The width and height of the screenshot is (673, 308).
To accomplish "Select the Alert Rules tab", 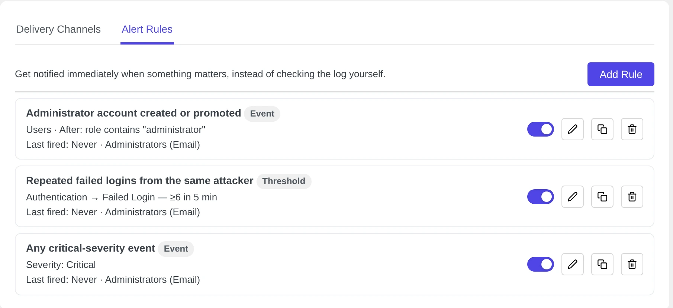I will pos(147,29).
